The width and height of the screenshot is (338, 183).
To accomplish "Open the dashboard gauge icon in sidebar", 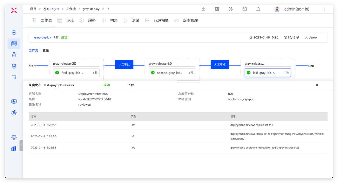I will (x=14, y=32).
